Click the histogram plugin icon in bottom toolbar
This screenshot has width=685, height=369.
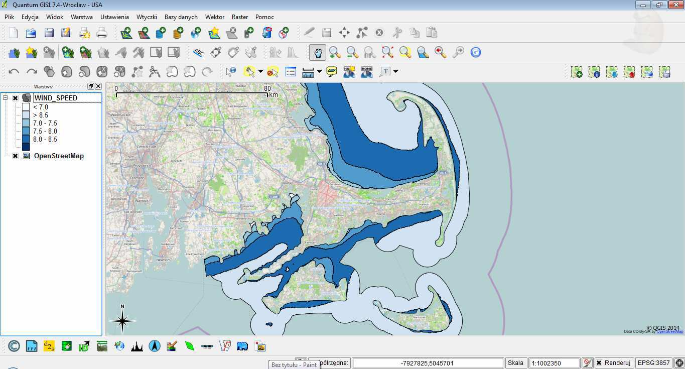pyautogui.click(x=137, y=346)
